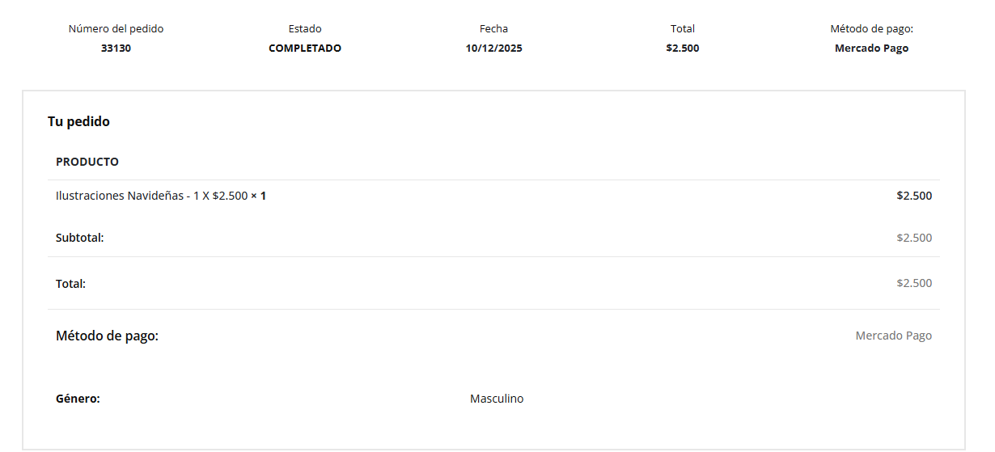Click Mercado Pago value in table
The height and width of the screenshot is (452, 995).
coord(893,336)
